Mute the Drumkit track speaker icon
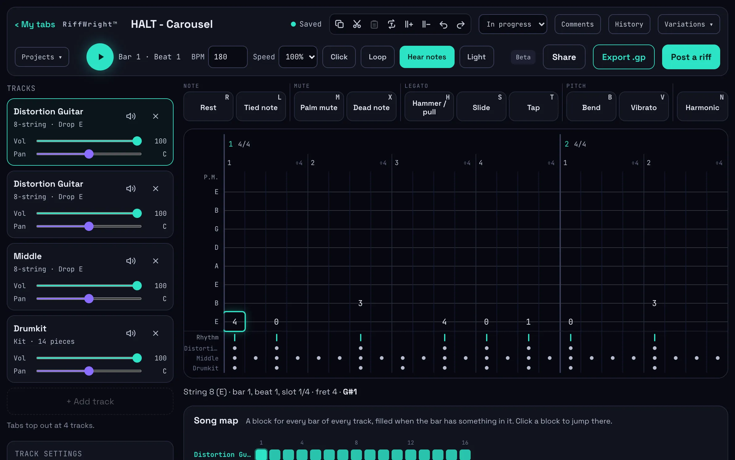The image size is (735, 460). [x=131, y=333]
